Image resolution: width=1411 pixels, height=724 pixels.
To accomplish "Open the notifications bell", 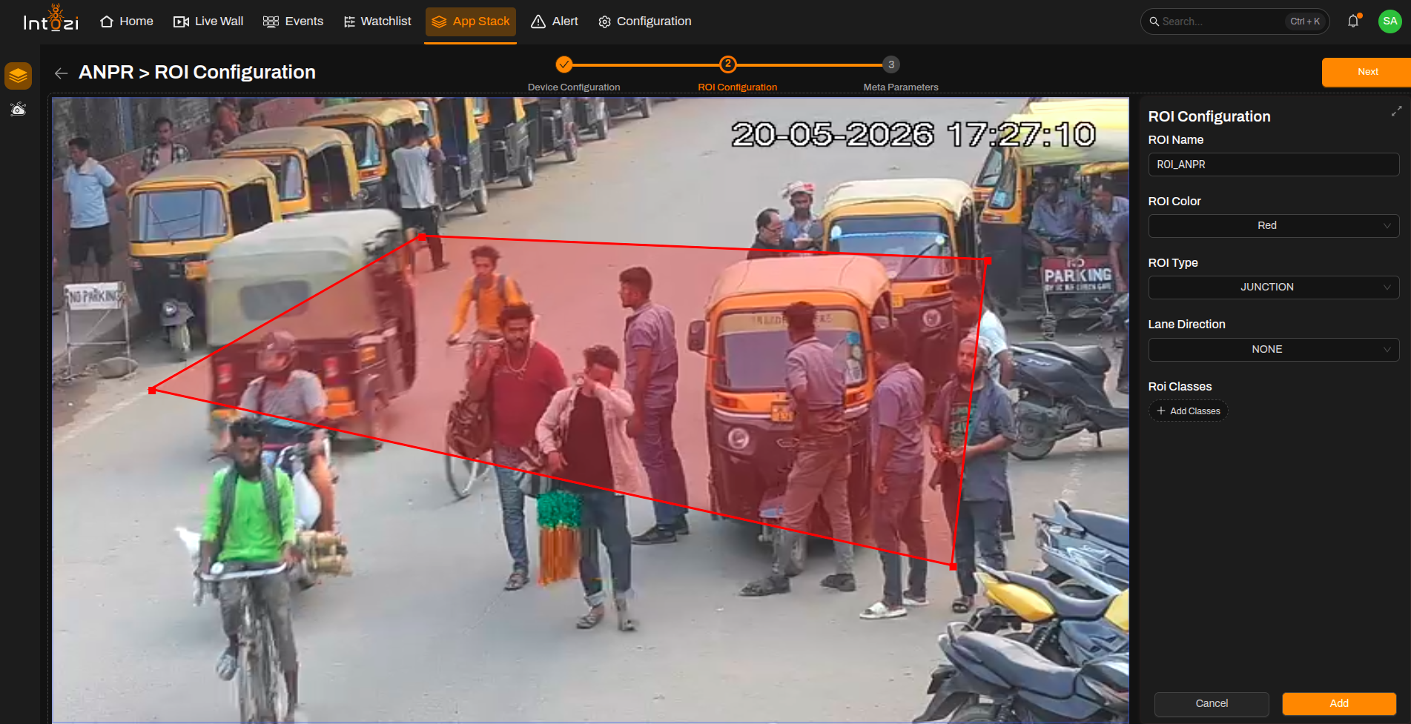I will click(x=1353, y=21).
